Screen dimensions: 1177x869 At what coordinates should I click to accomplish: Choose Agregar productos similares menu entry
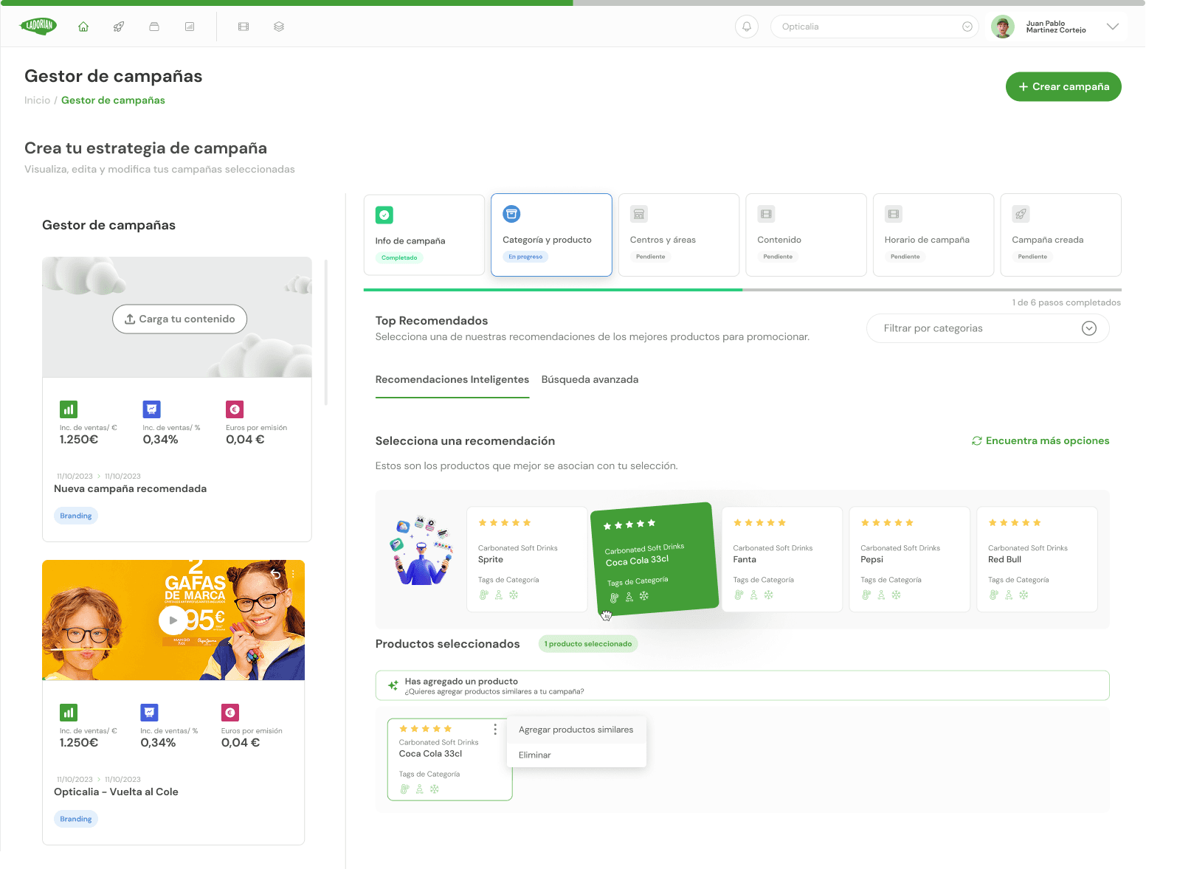pos(576,730)
